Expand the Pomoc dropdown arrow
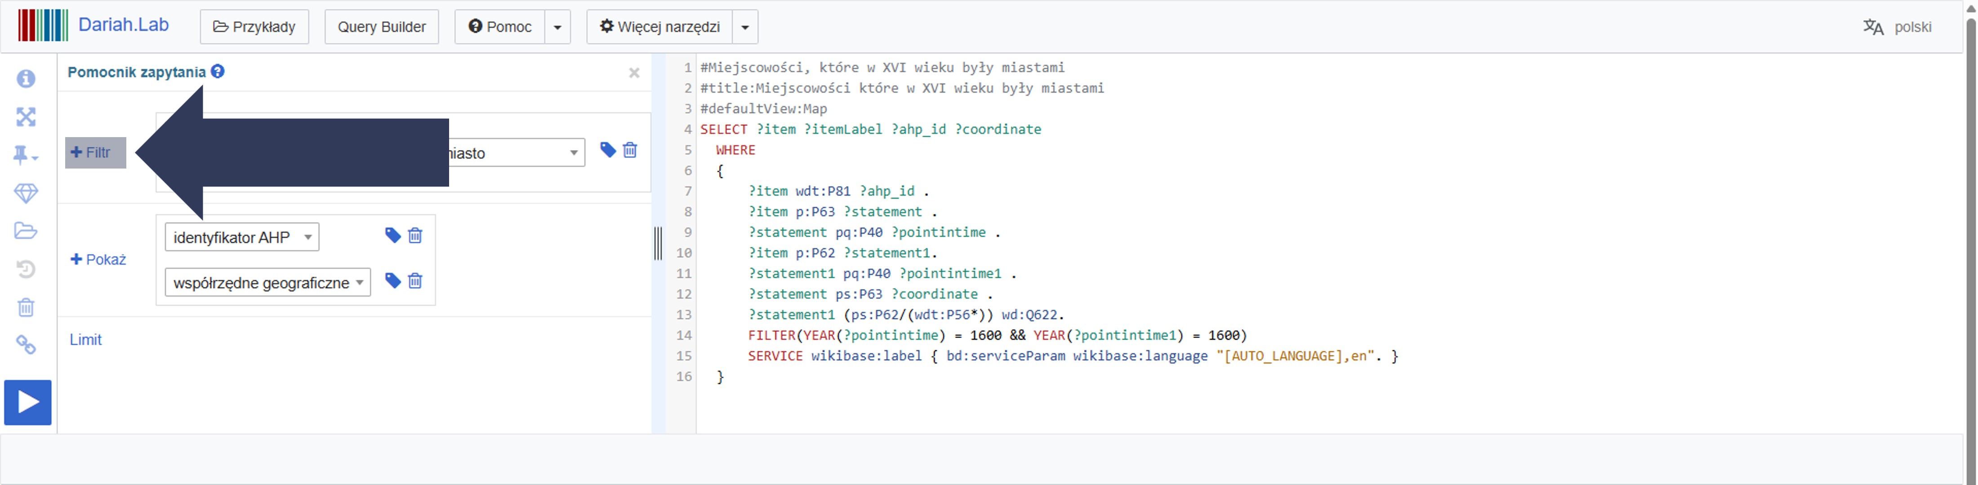Screen dimensions: 1978x485 click(557, 27)
